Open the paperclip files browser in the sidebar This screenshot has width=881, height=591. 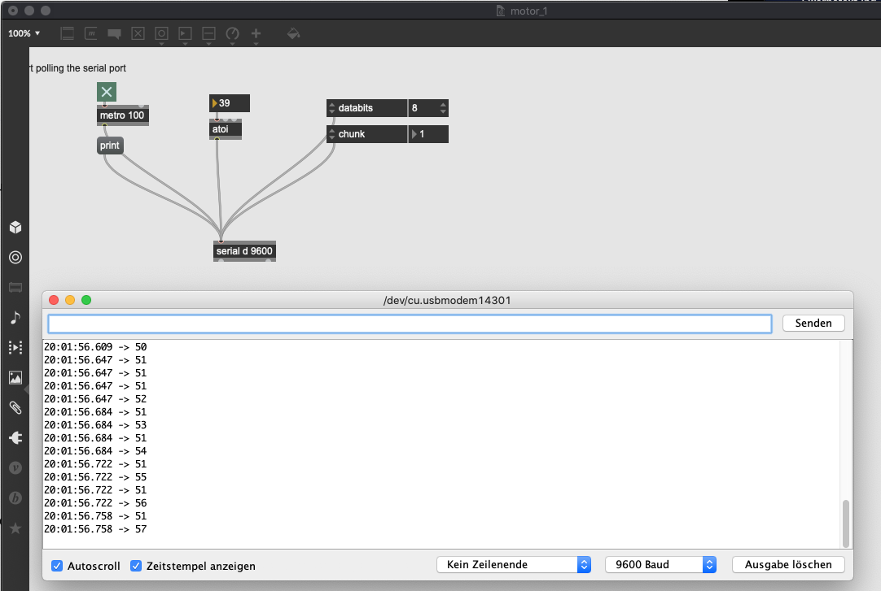coord(15,407)
